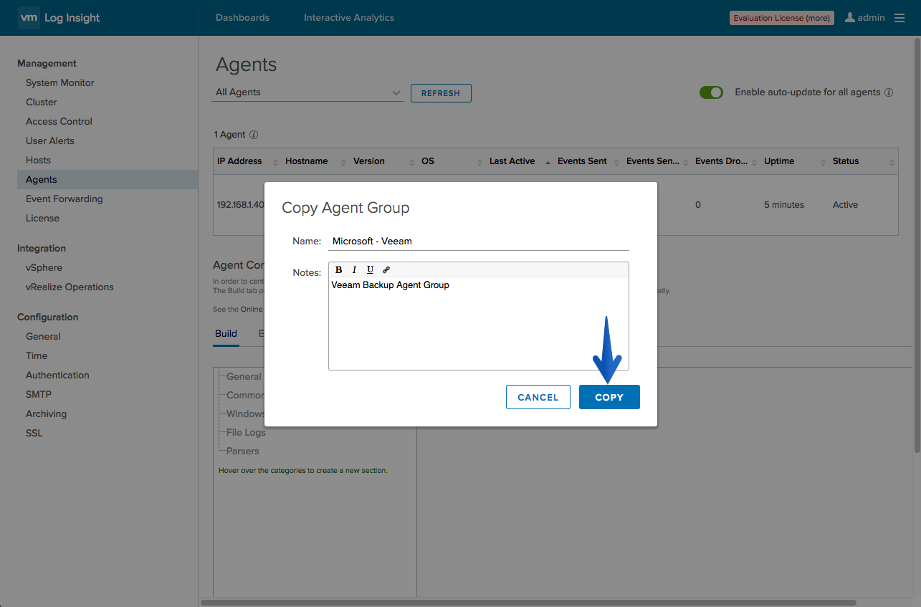Apply underline formatting in Notes toolbar

(x=370, y=269)
